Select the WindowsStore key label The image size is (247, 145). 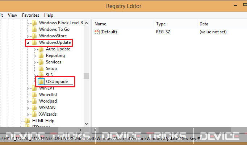click(x=53, y=36)
